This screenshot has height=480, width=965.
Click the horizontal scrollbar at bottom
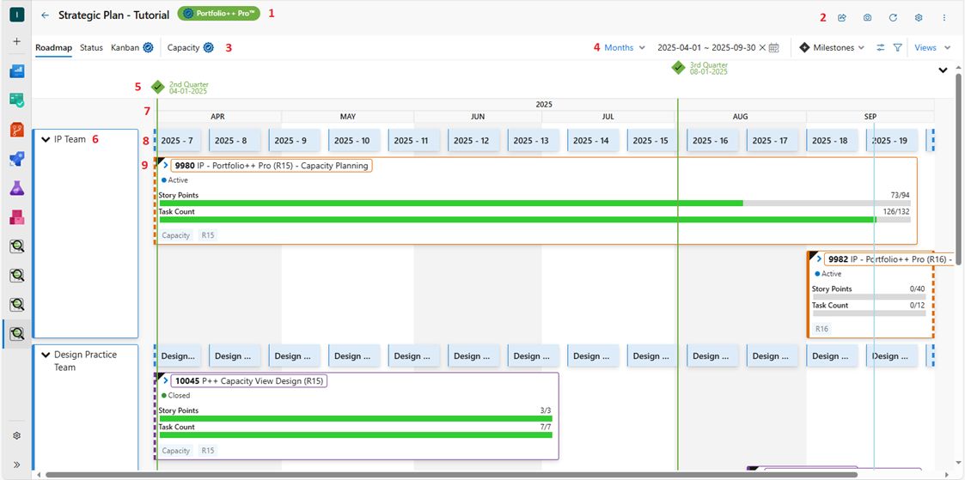tap(451, 475)
